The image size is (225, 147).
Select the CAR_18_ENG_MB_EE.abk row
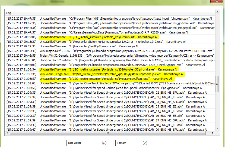[110, 125]
